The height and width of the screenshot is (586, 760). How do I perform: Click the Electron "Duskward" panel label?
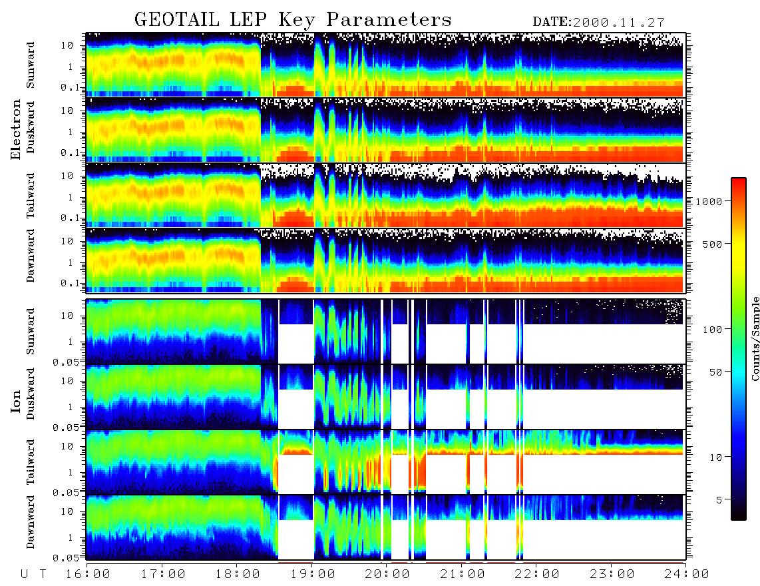click(x=31, y=128)
